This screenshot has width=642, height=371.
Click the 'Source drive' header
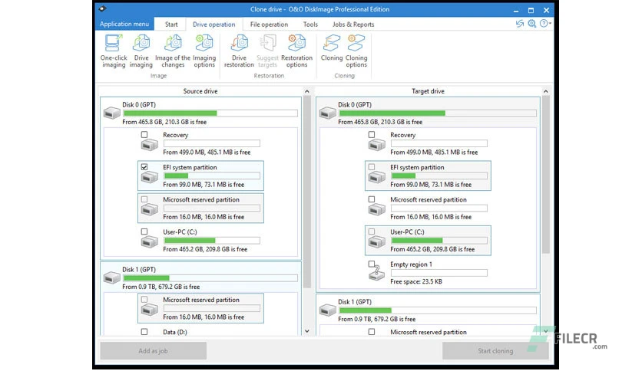pos(200,91)
